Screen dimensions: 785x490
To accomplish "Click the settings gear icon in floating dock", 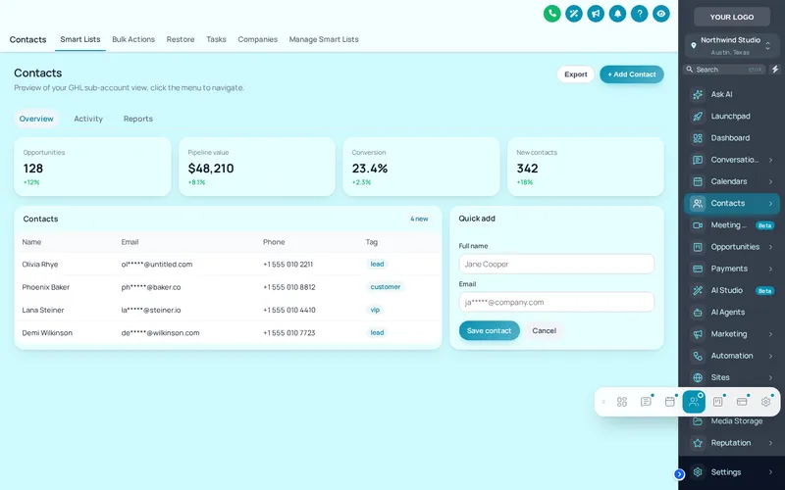I will click(765, 402).
